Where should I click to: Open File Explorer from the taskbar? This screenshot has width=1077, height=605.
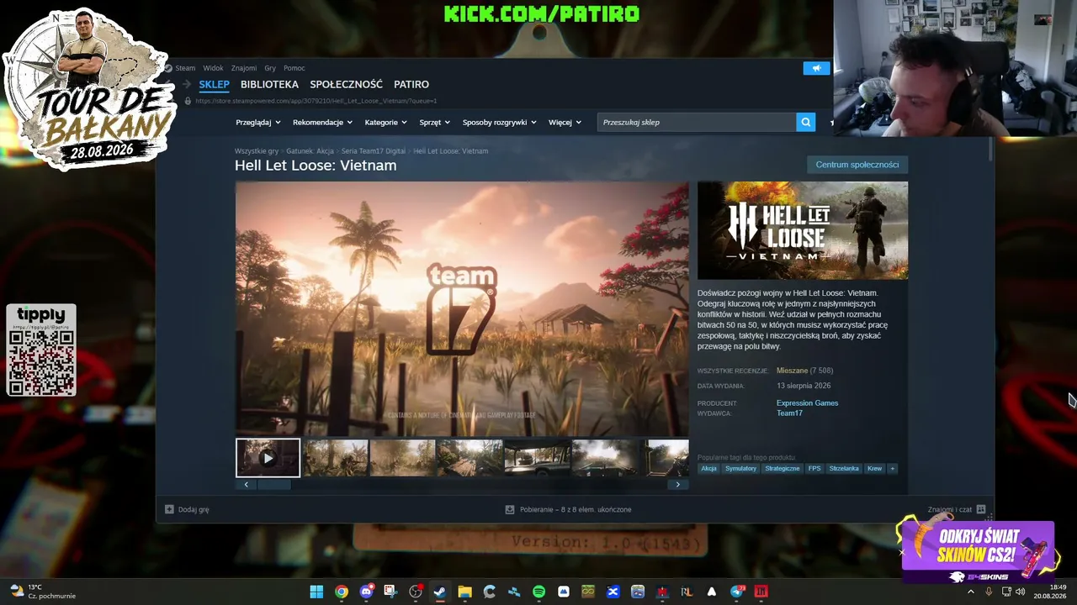(464, 592)
